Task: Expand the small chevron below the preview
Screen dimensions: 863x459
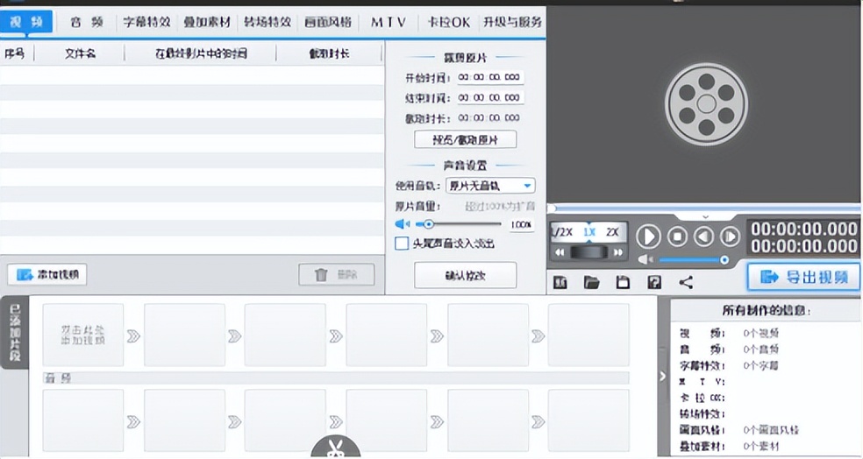Action: tap(706, 216)
